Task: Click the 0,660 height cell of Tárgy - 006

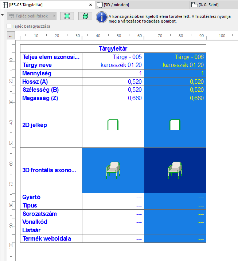Action: tap(175, 98)
